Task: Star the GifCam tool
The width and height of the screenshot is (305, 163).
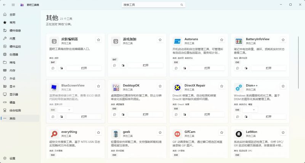Action: click(x=222, y=132)
